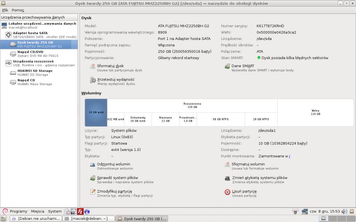
Task: Select the Wolna 110 GB free space
Action: (x=315, y=112)
